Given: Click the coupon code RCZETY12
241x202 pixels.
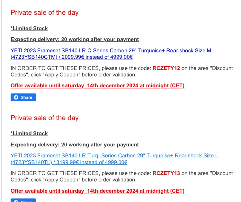Looking at the screenshot, I should [x=166, y=68].
